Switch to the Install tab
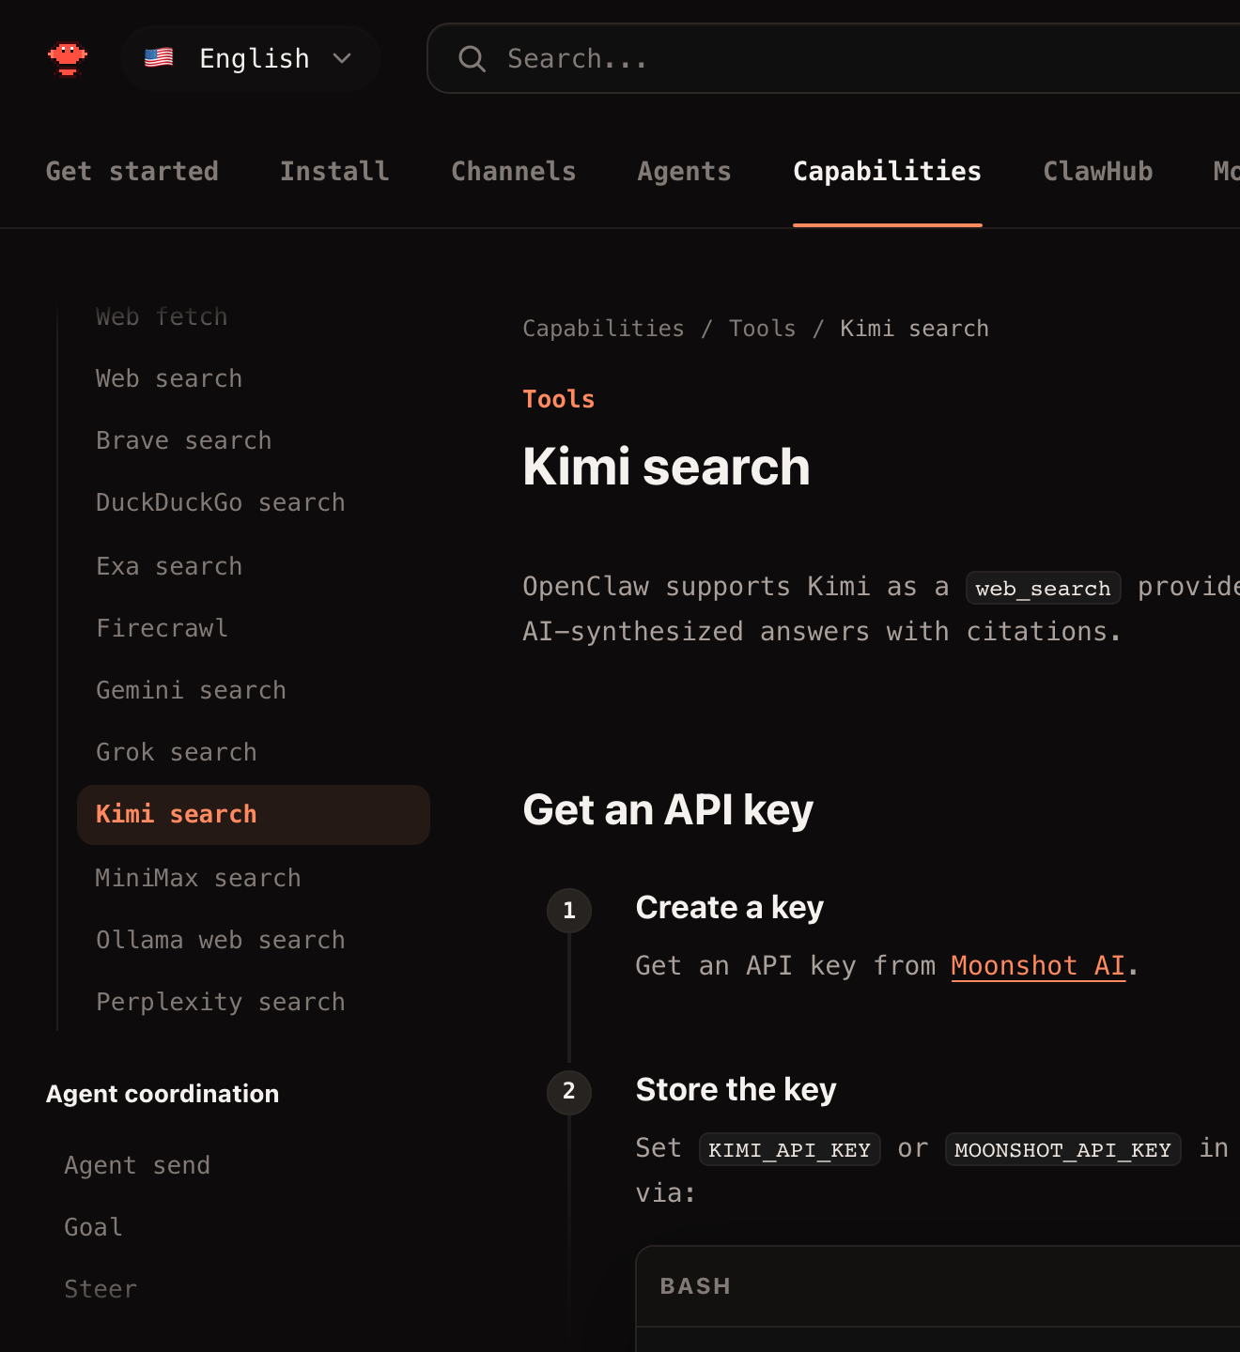Image resolution: width=1240 pixels, height=1352 pixels. [334, 171]
